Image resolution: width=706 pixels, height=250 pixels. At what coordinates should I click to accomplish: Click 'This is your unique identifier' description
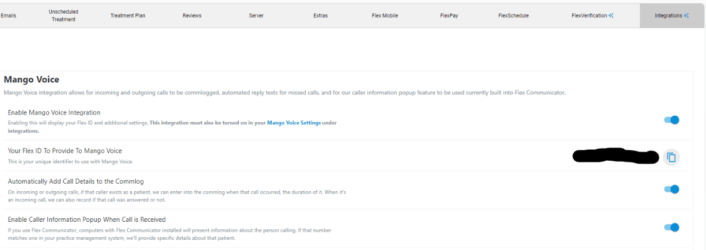tap(71, 161)
